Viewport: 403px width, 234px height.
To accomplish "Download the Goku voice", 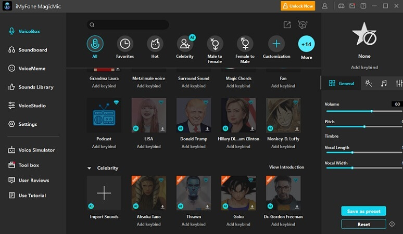I will 252,206.
